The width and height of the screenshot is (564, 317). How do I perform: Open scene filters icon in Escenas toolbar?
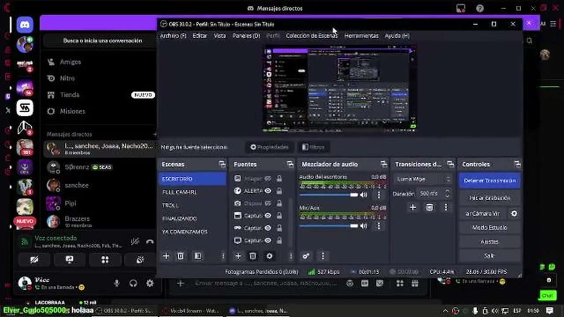click(x=198, y=256)
